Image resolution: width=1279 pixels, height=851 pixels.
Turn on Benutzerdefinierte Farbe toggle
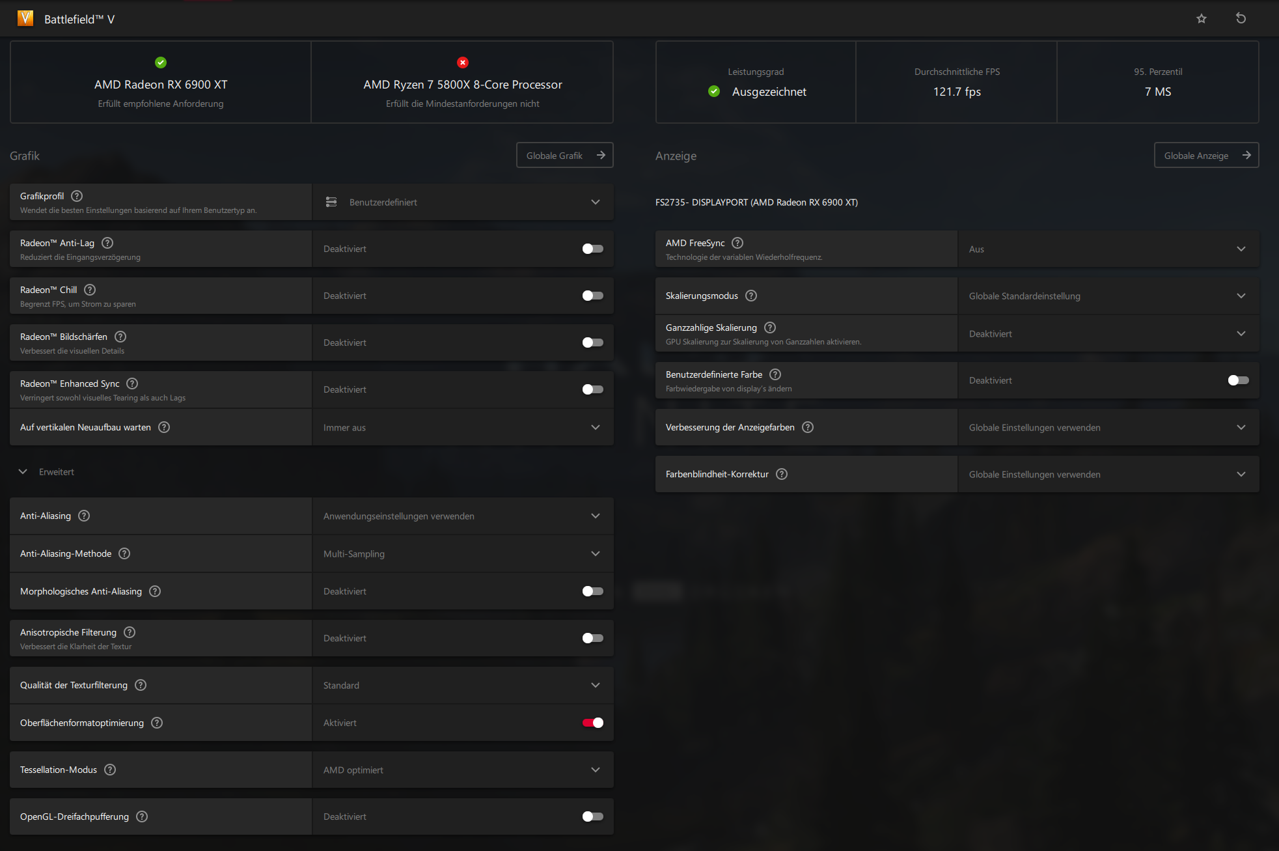1238,380
